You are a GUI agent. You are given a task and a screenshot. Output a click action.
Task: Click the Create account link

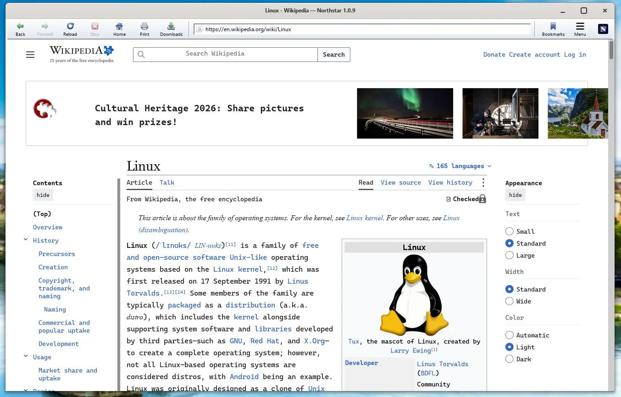535,55
